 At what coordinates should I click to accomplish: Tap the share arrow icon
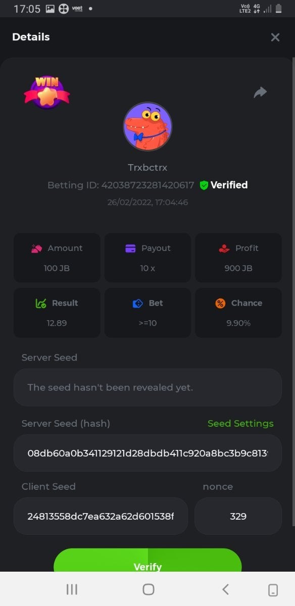260,92
